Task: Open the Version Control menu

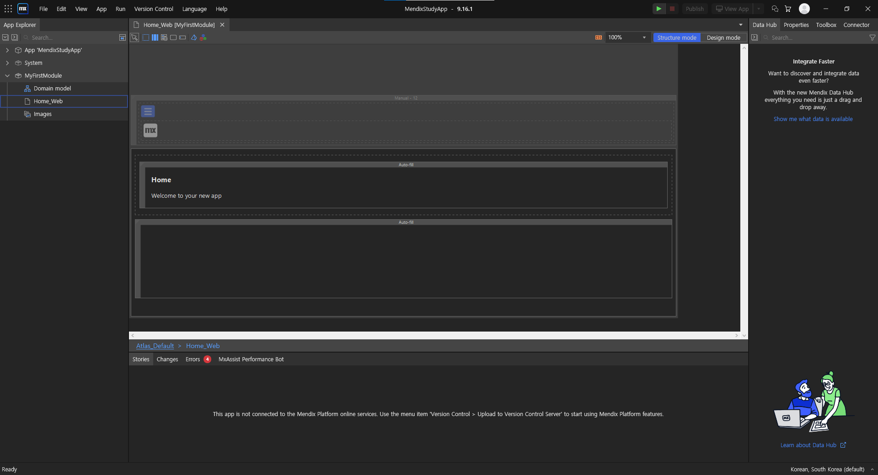Action: point(154,9)
